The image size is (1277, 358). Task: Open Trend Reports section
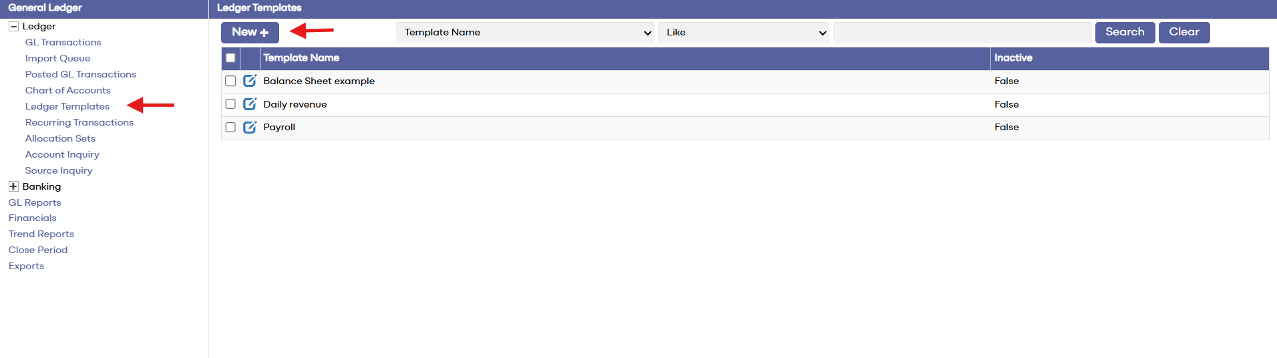point(41,234)
